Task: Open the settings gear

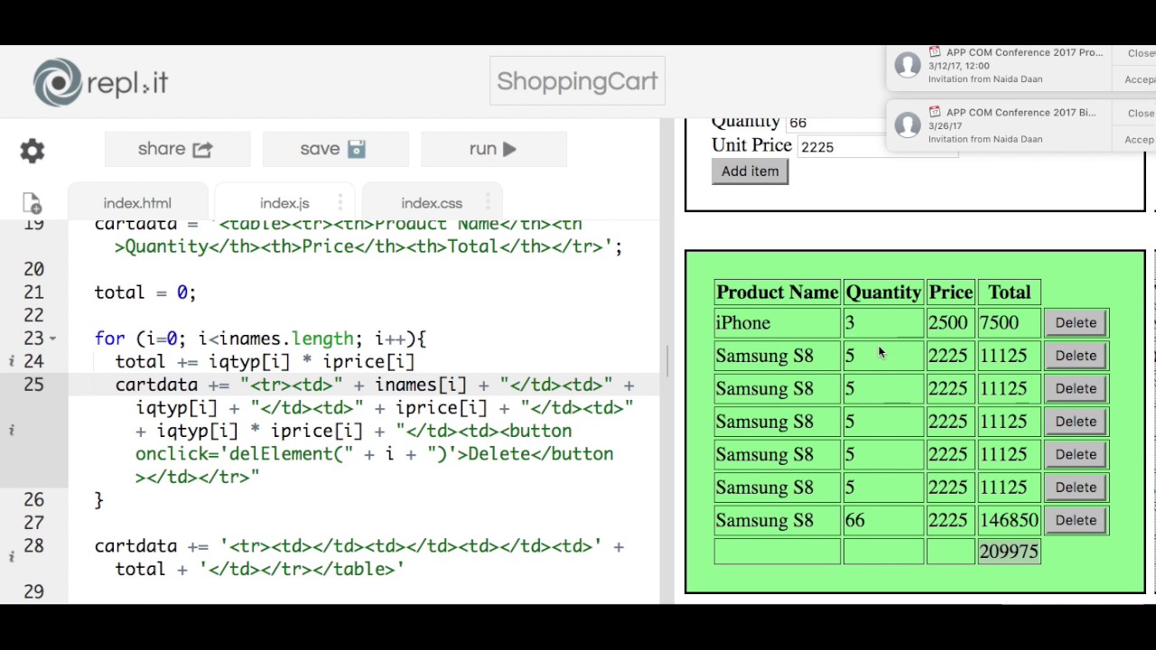Action: (x=33, y=151)
